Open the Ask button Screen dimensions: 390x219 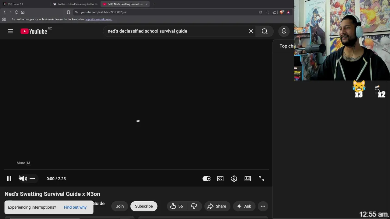244,206
